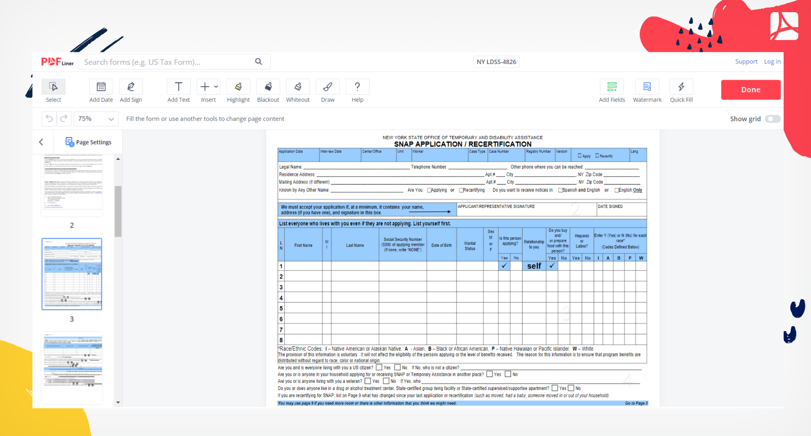Click the Applicant/Representative Signature box
The width and height of the screenshot is (811, 436).
(527, 209)
